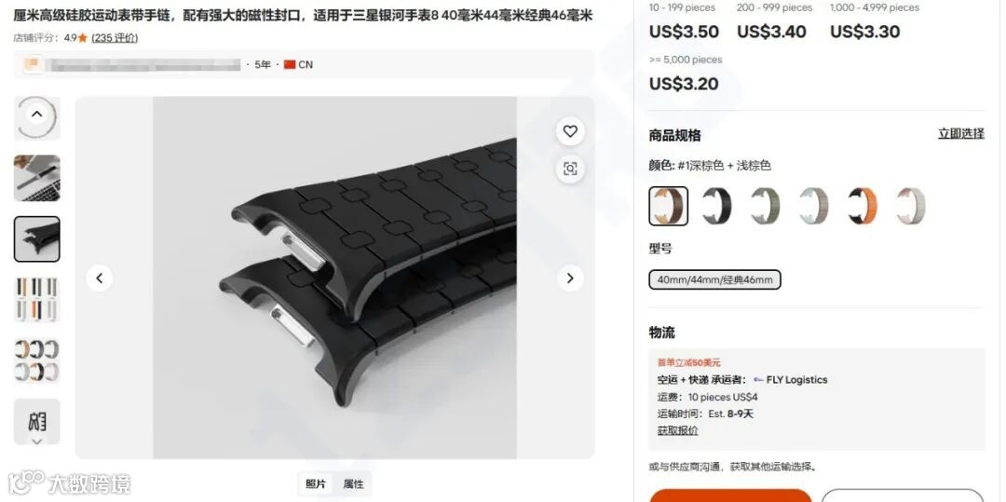1006x502 pixels.
Task: Choose the deep brown color swatch
Action: click(x=669, y=207)
